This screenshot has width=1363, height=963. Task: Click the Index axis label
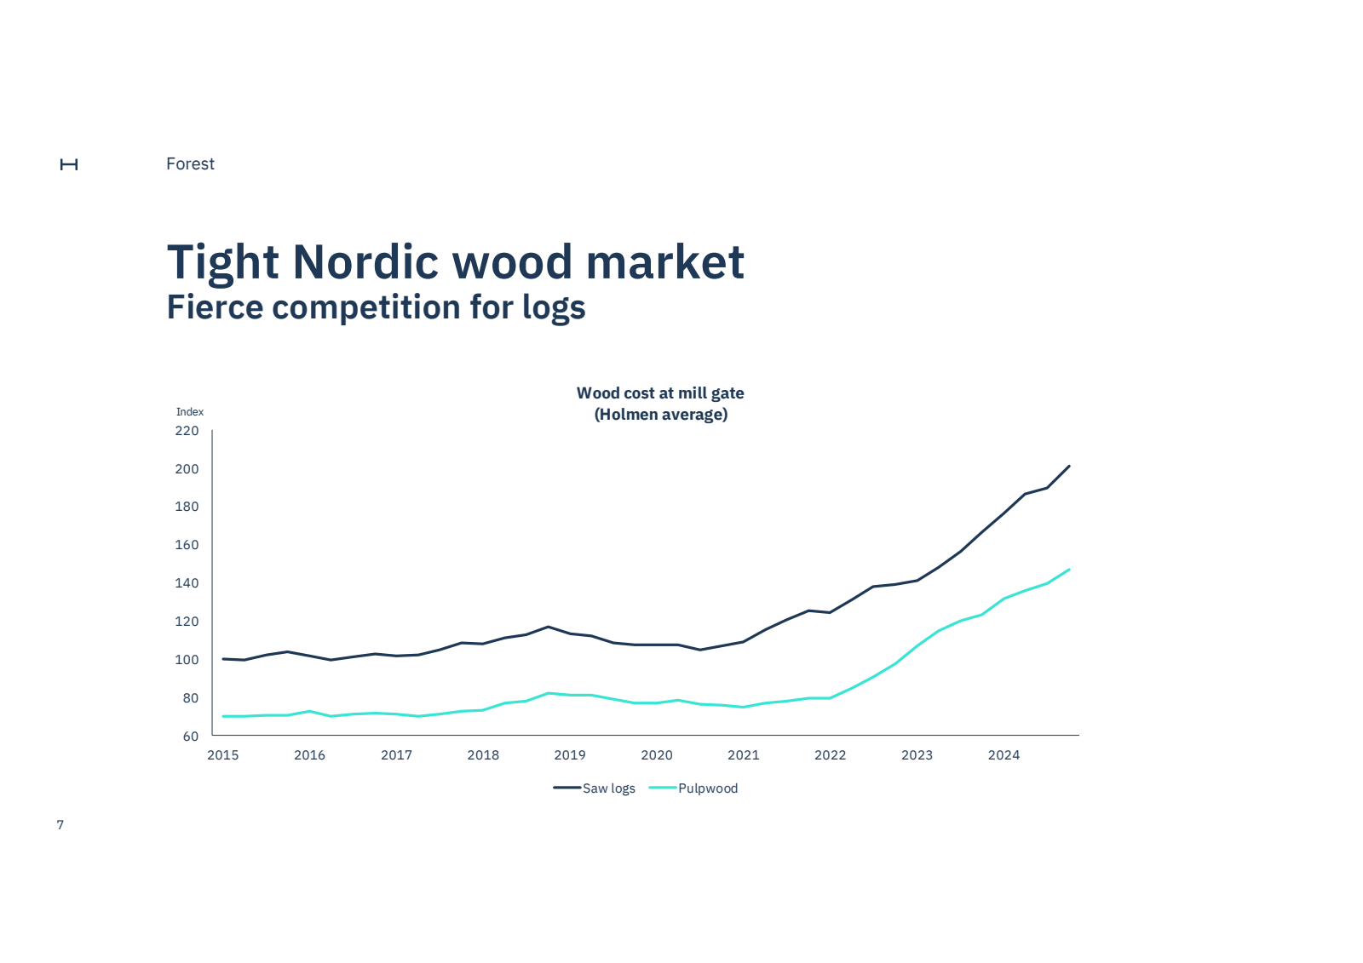[x=190, y=412]
